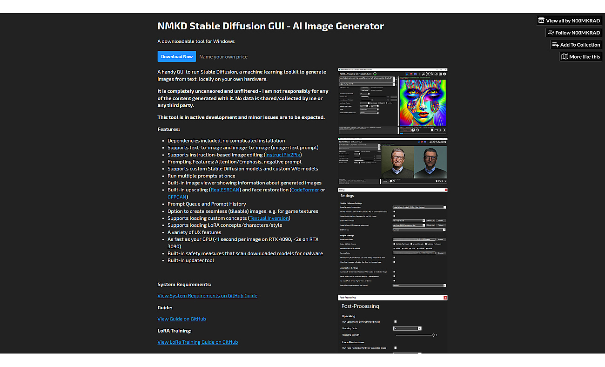Open View LoRa Training Guide on GitHub
The height and width of the screenshot is (367, 605).
198,342
